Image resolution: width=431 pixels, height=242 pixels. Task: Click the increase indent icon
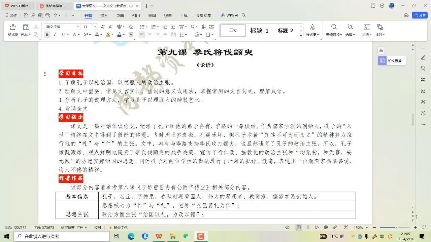coord(173,27)
